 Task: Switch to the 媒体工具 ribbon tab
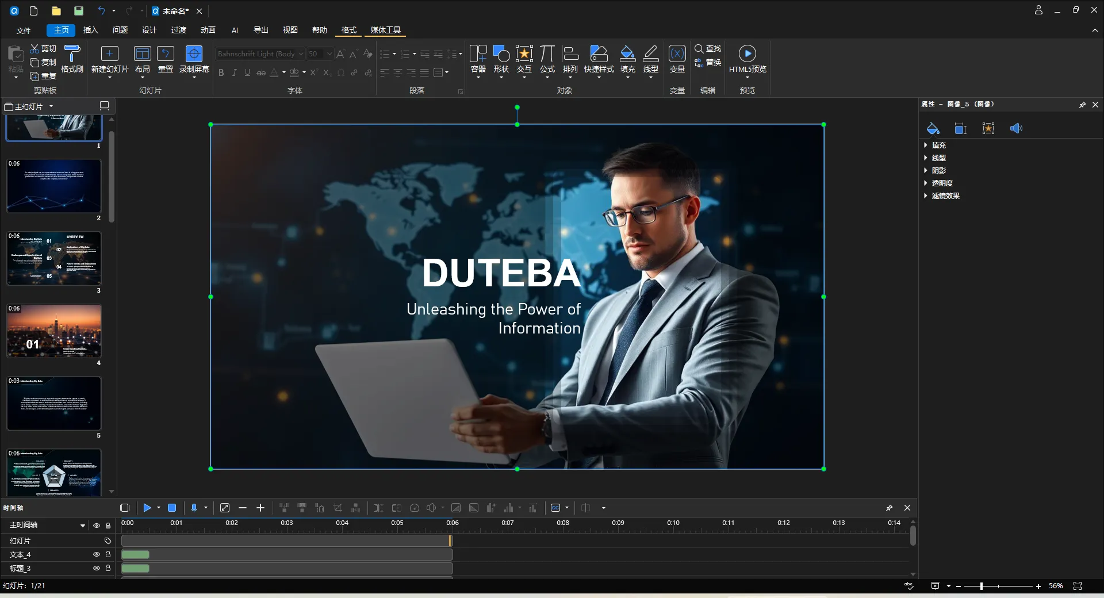point(385,30)
